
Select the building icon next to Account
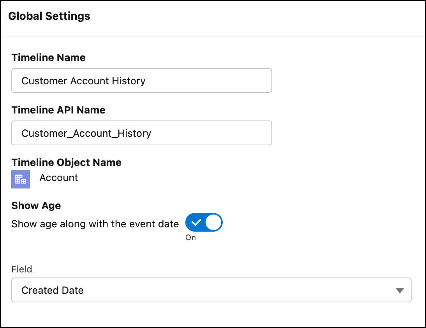[x=20, y=179]
